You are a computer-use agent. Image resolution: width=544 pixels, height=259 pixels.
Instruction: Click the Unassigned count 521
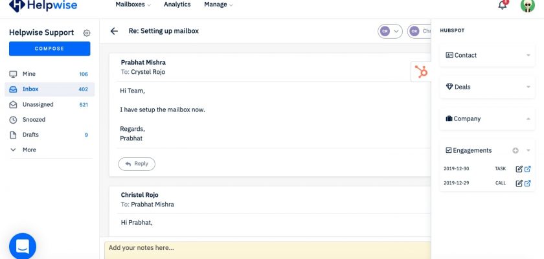click(84, 105)
